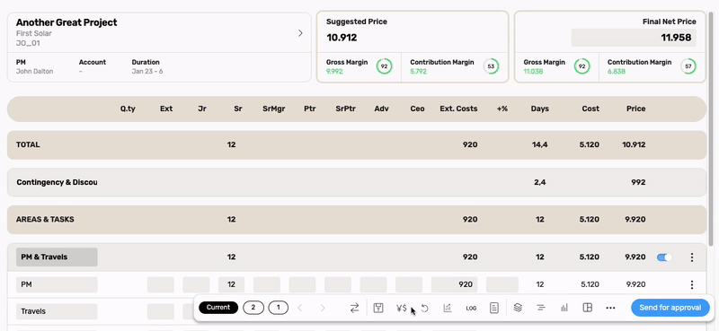Click PM row Ceo input field

(x=409, y=284)
